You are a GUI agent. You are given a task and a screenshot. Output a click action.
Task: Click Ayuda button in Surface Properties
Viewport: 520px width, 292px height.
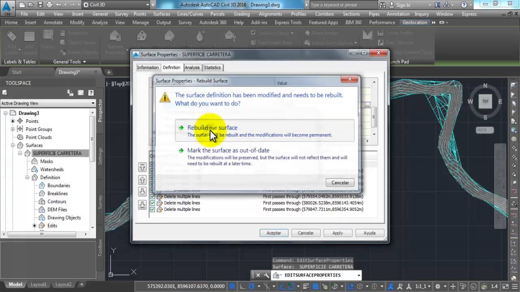click(370, 233)
